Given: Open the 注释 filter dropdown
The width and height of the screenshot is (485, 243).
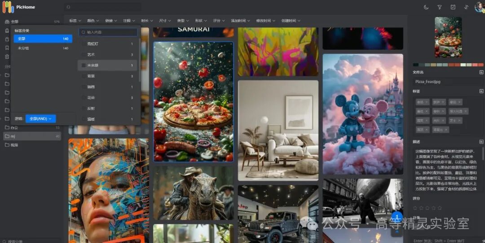Looking at the screenshot, I should (129, 21).
